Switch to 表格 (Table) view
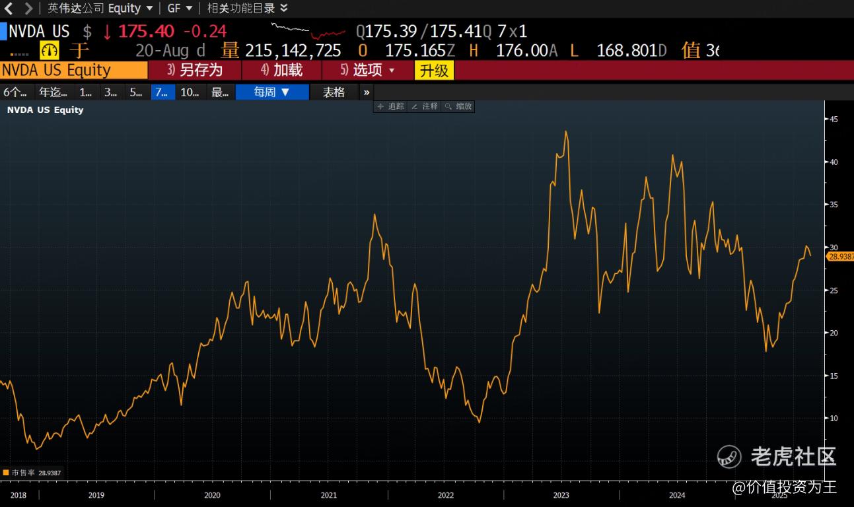The height and width of the screenshot is (507, 854). pyautogui.click(x=334, y=92)
